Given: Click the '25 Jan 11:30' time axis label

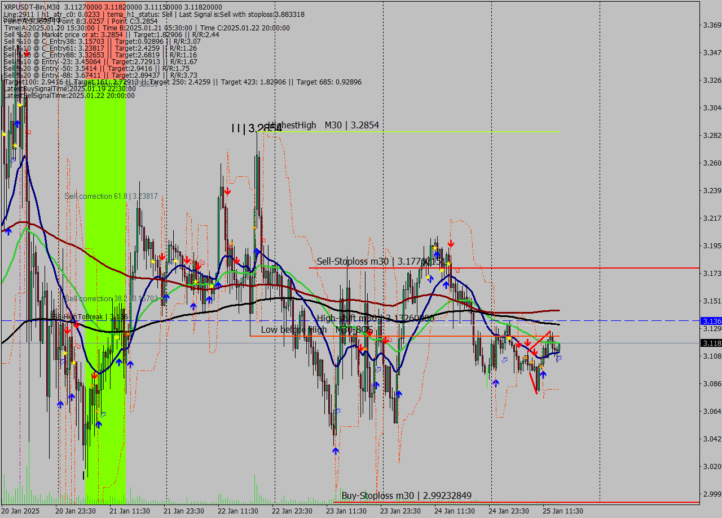Looking at the screenshot, I should tap(562, 511).
